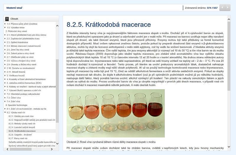Click the Moderní vinař title link

(x=14, y=8)
